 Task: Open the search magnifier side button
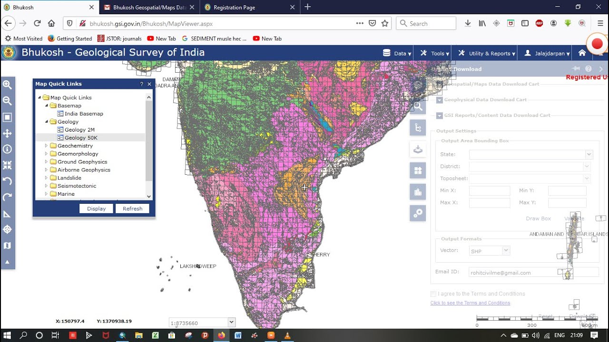(418, 107)
